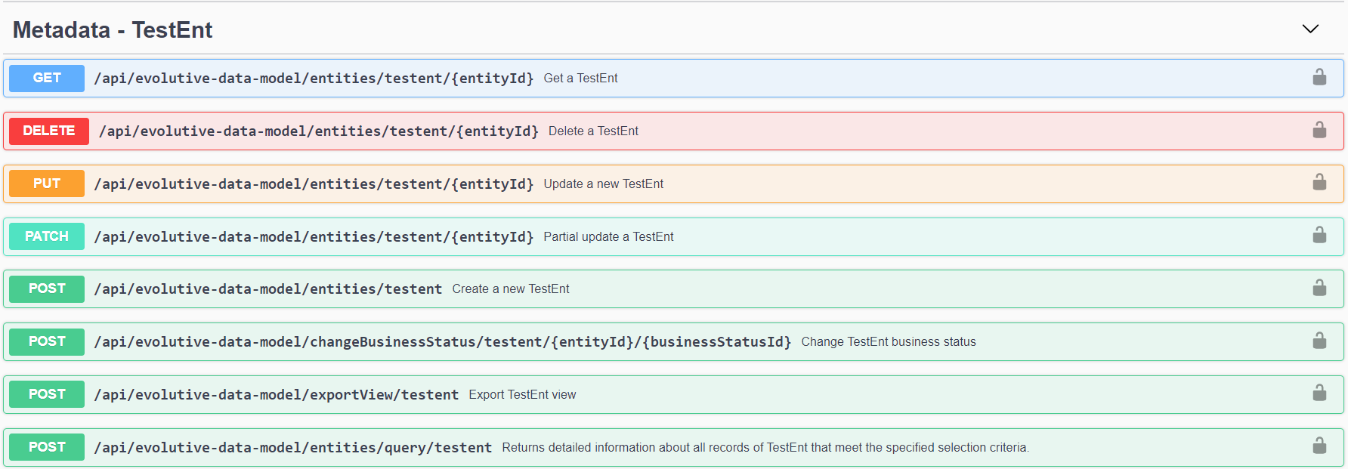Click the 'Update a new TestEnt' summary text
The image size is (1348, 469).
point(603,184)
